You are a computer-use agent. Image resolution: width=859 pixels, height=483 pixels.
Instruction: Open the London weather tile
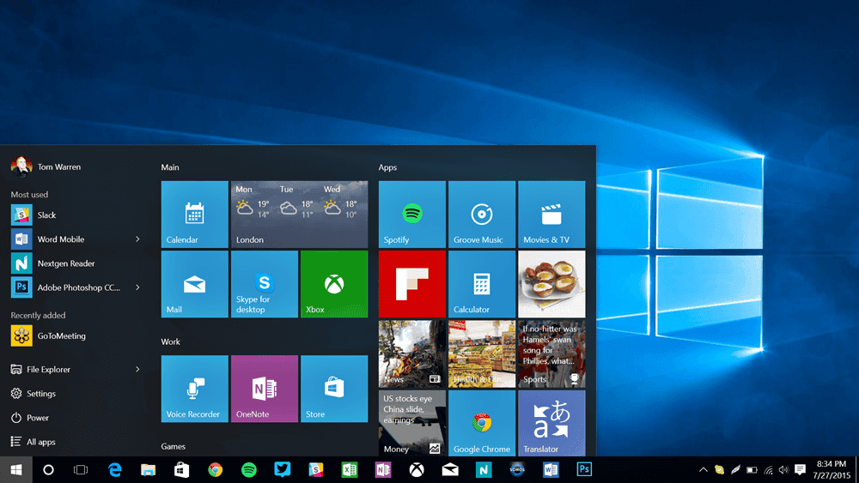click(299, 214)
